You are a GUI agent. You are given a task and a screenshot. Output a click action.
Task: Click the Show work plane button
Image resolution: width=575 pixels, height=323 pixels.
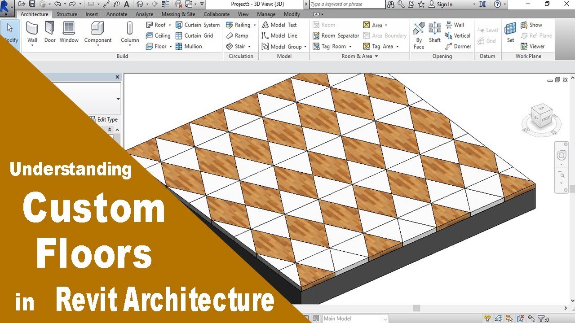coord(531,25)
